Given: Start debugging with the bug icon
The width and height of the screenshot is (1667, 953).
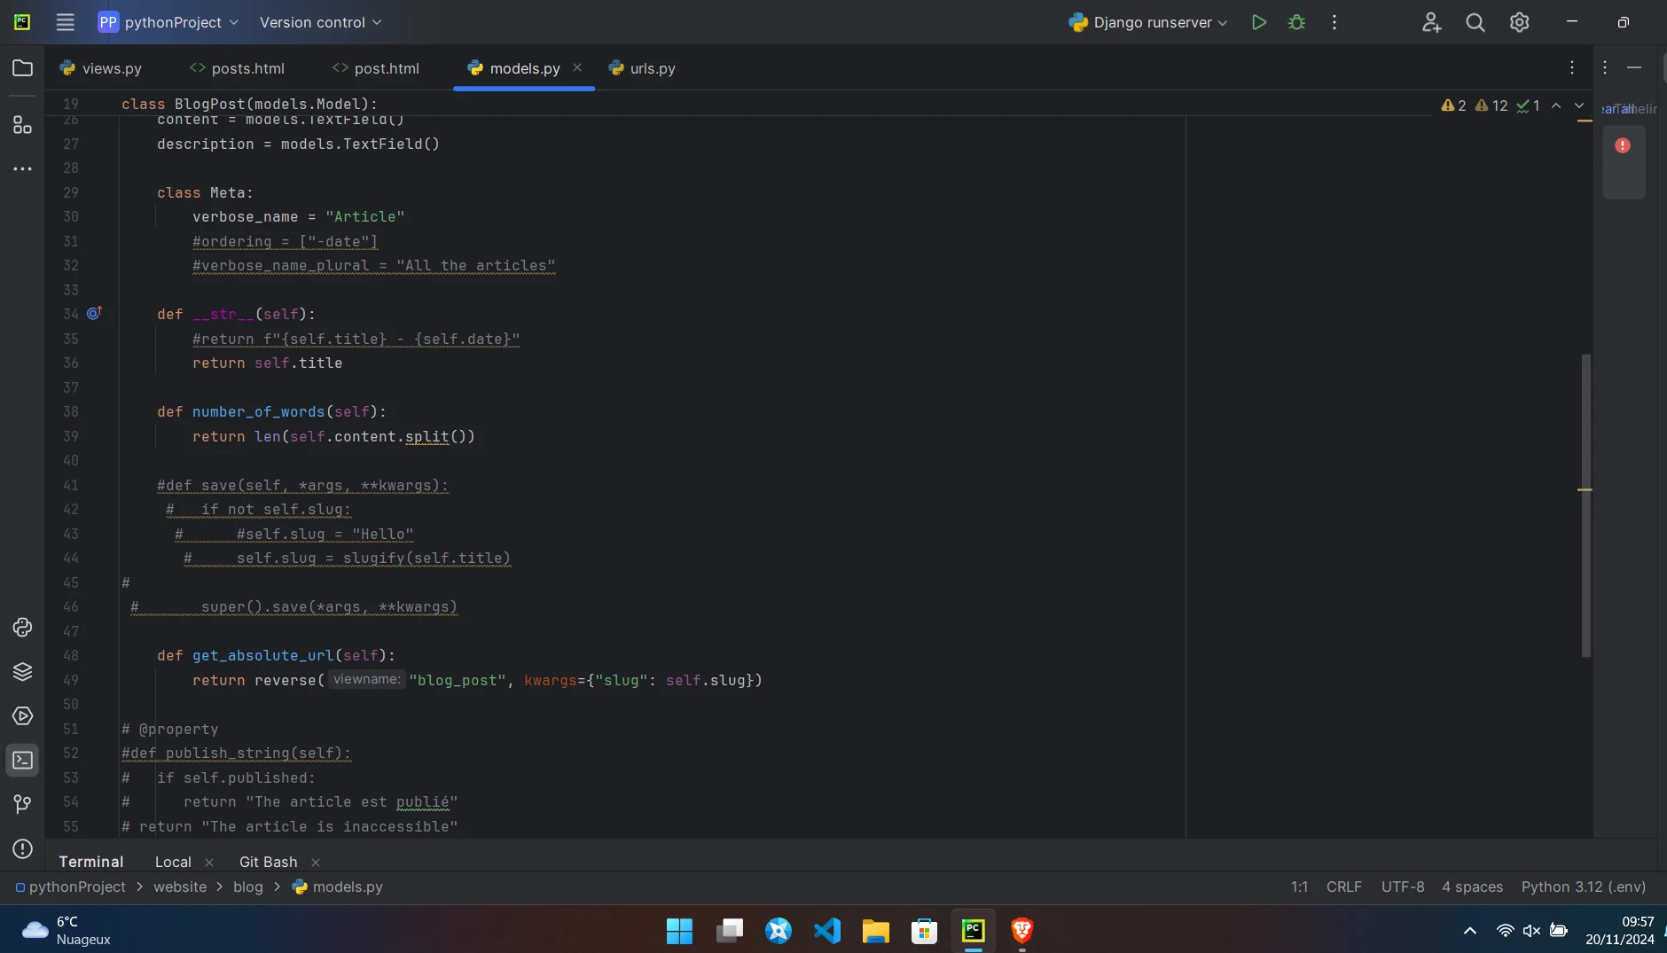Looking at the screenshot, I should pyautogui.click(x=1296, y=22).
